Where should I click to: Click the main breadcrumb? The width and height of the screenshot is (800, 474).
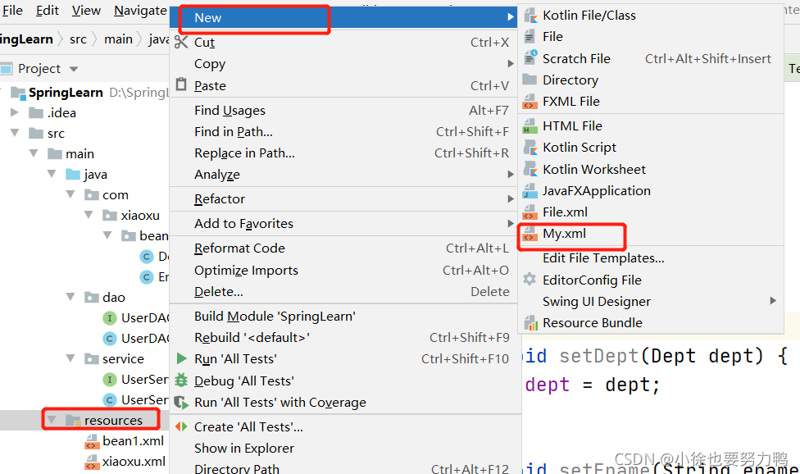coord(118,39)
